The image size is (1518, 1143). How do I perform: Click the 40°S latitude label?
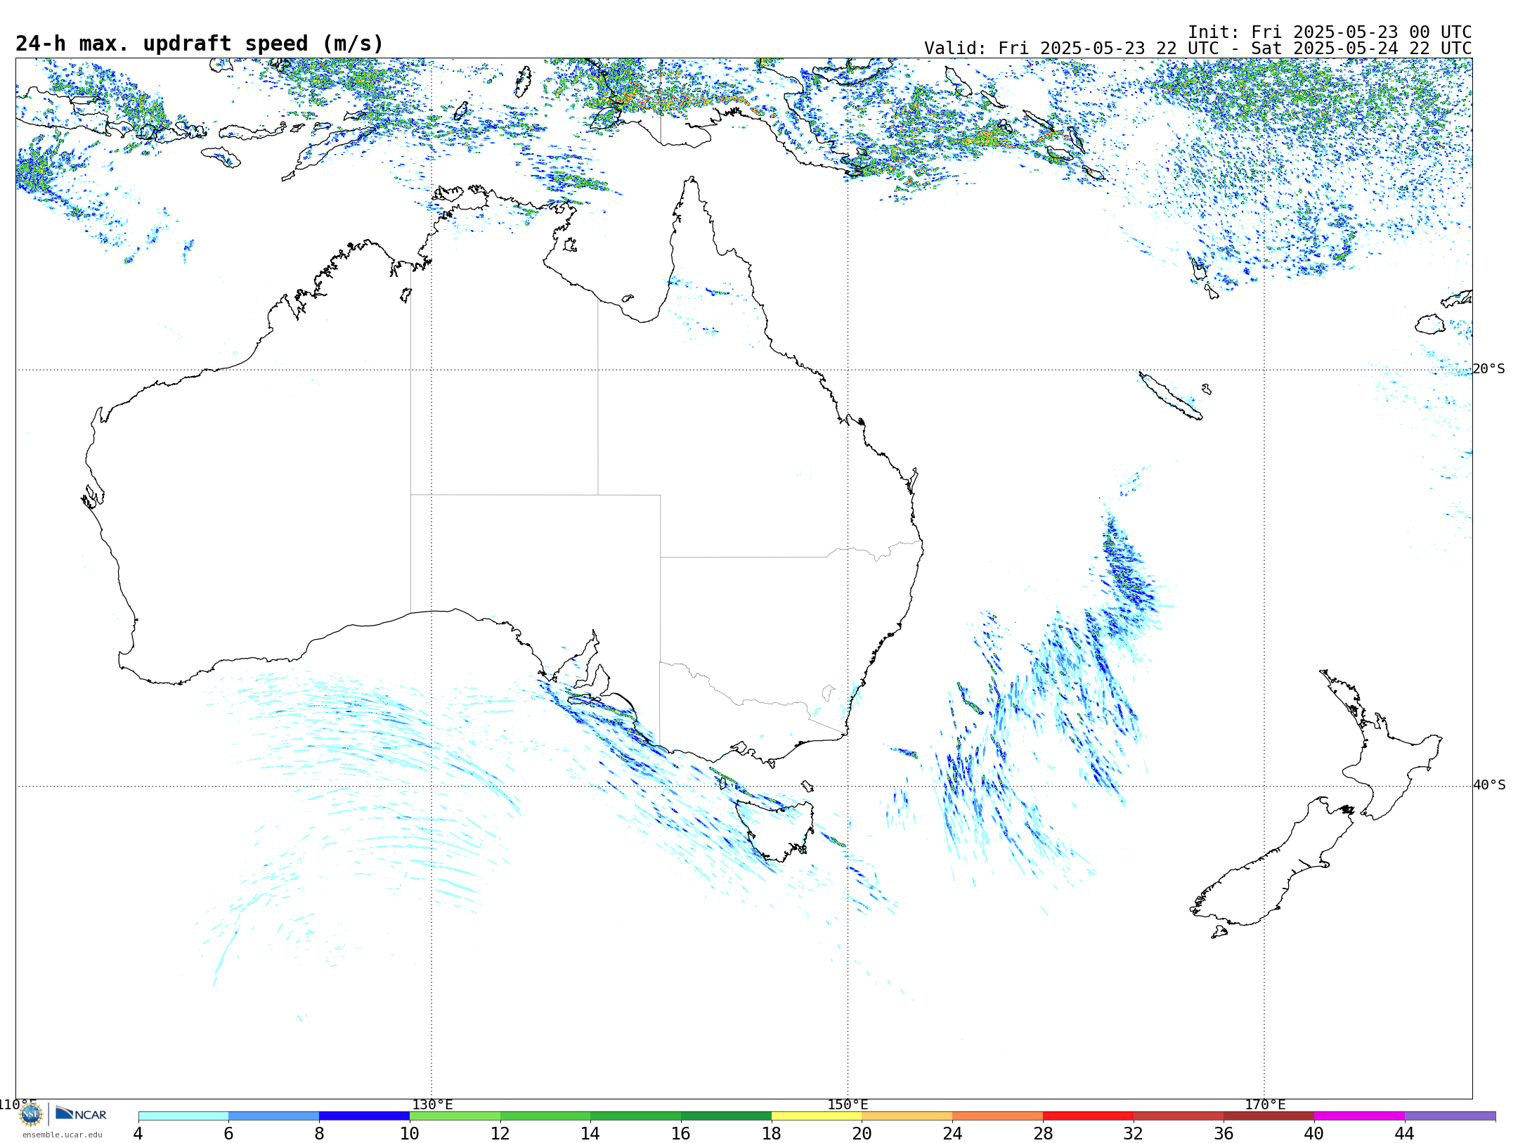[1489, 785]
